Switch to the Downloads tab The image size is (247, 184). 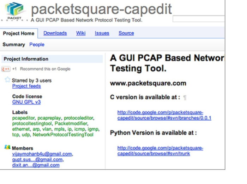pyautogui.click(x=55, y=33)
